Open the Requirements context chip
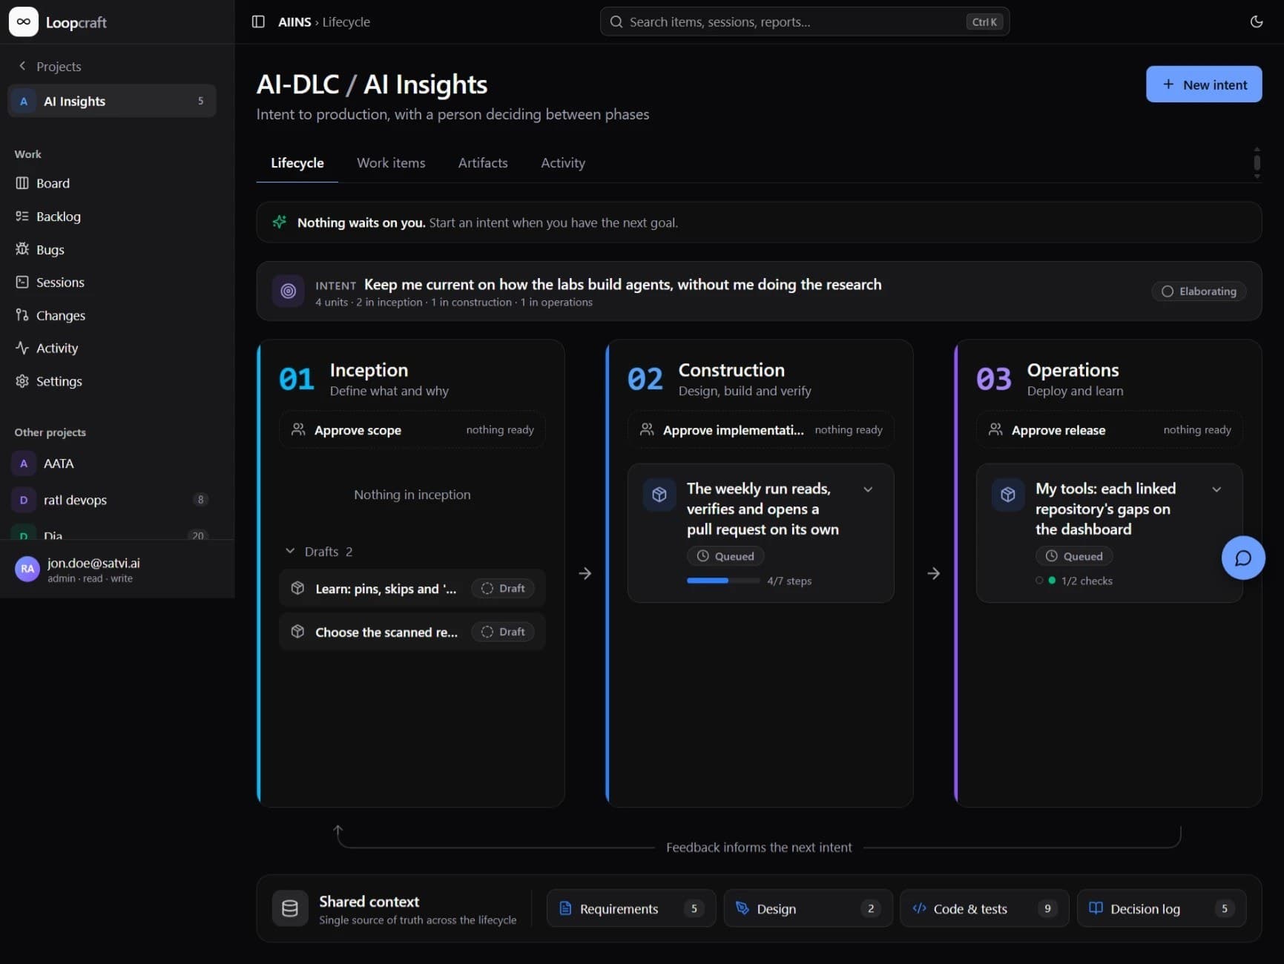The height and width of the screenshot is (964, 1284). (x=631, y=908)
